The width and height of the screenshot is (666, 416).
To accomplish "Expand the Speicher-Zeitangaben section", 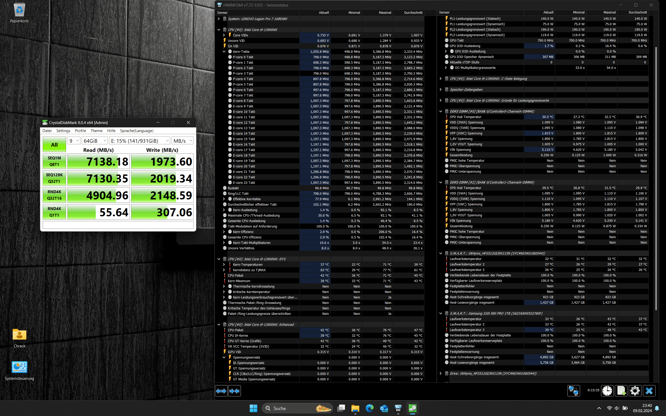I will point(441,89).
